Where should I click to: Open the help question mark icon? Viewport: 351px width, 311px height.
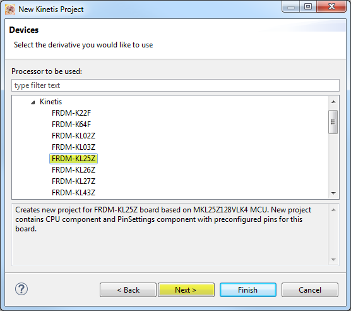21,289
